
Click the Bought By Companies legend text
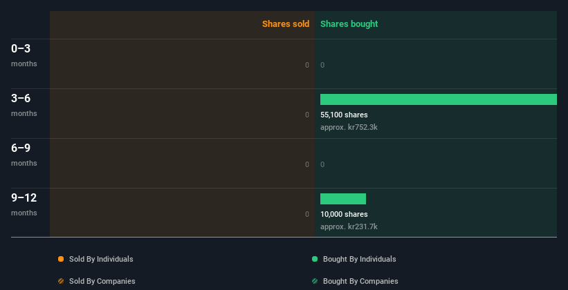point(360,281)
